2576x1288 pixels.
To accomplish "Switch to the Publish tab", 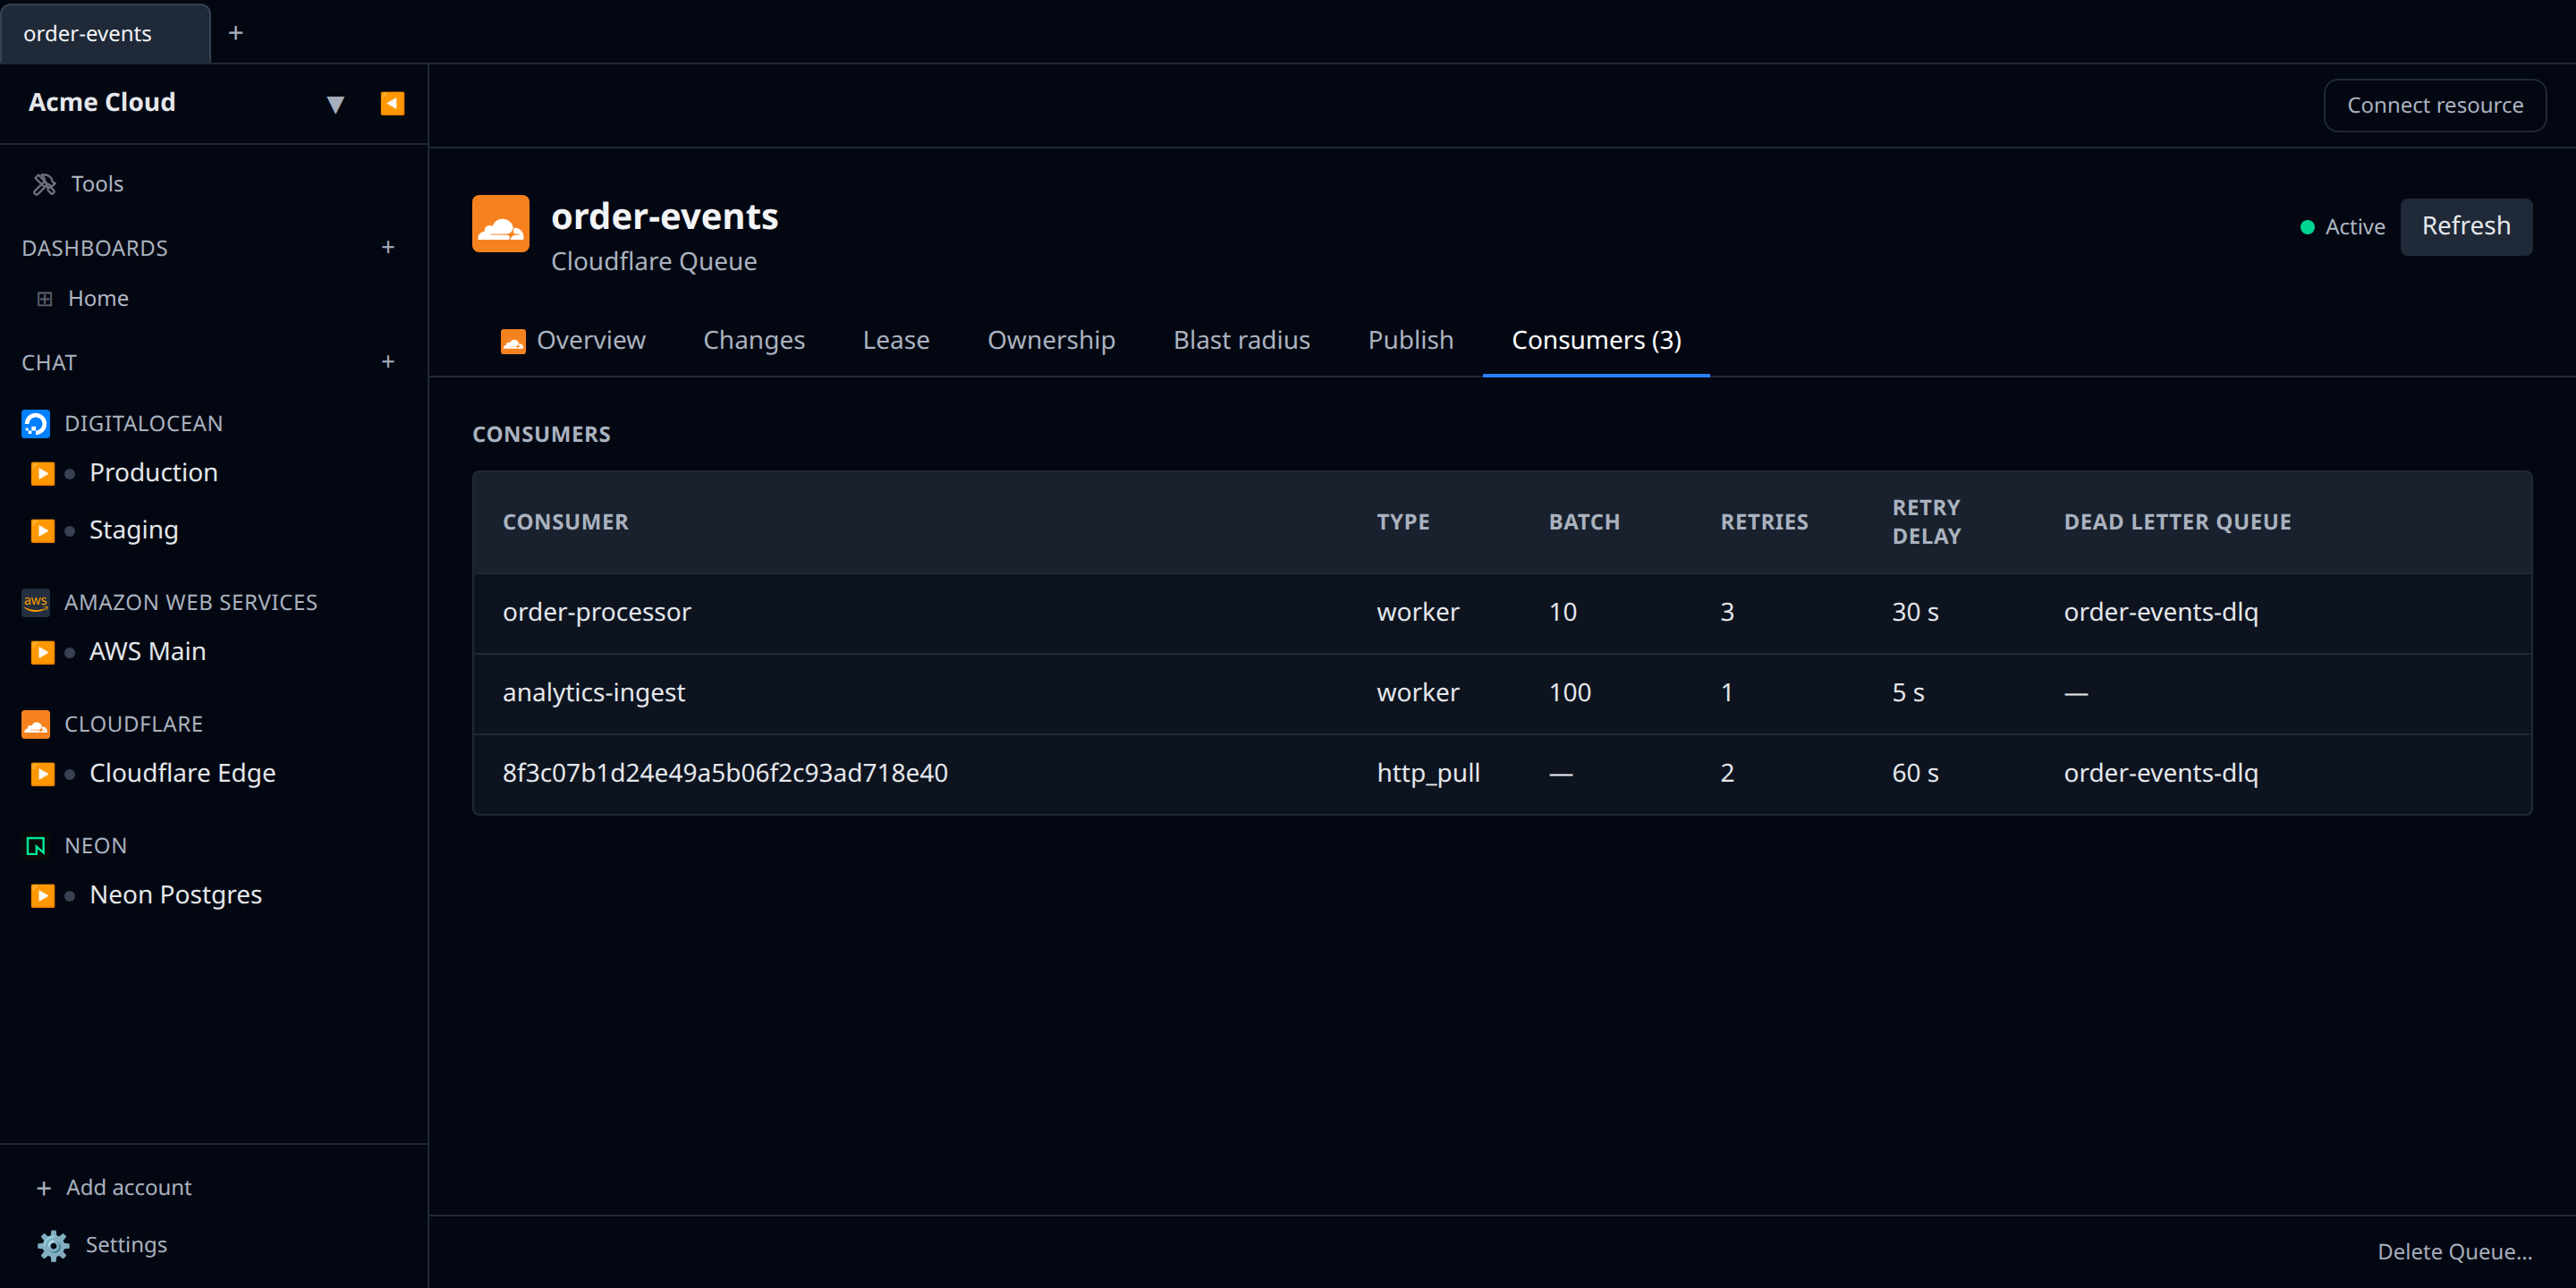I will pos(1410,340).
